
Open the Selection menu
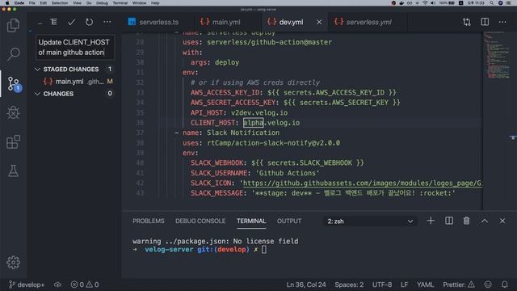[60, 3]
